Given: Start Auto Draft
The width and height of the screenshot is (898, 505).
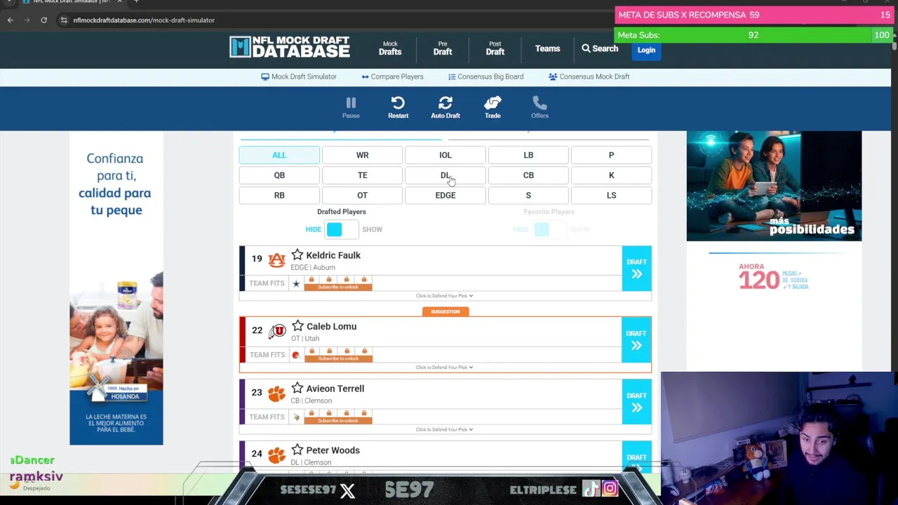Looking at the screenshot, I should click(445, 107).
